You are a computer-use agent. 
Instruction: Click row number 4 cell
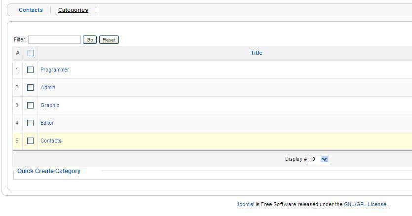[17, 123]
